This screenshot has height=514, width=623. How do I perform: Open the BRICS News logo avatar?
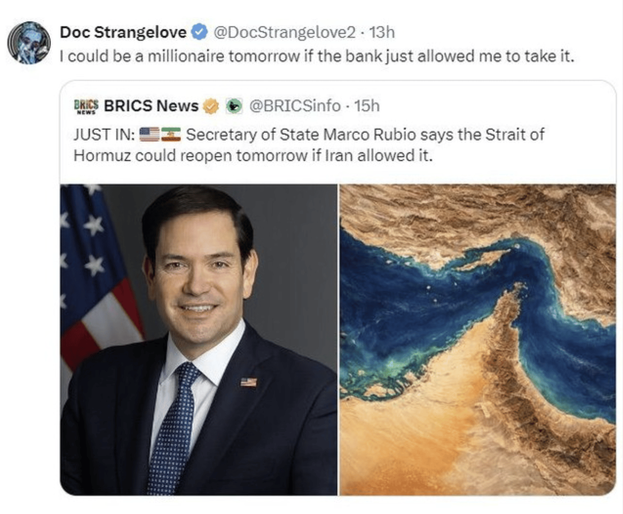86,106
